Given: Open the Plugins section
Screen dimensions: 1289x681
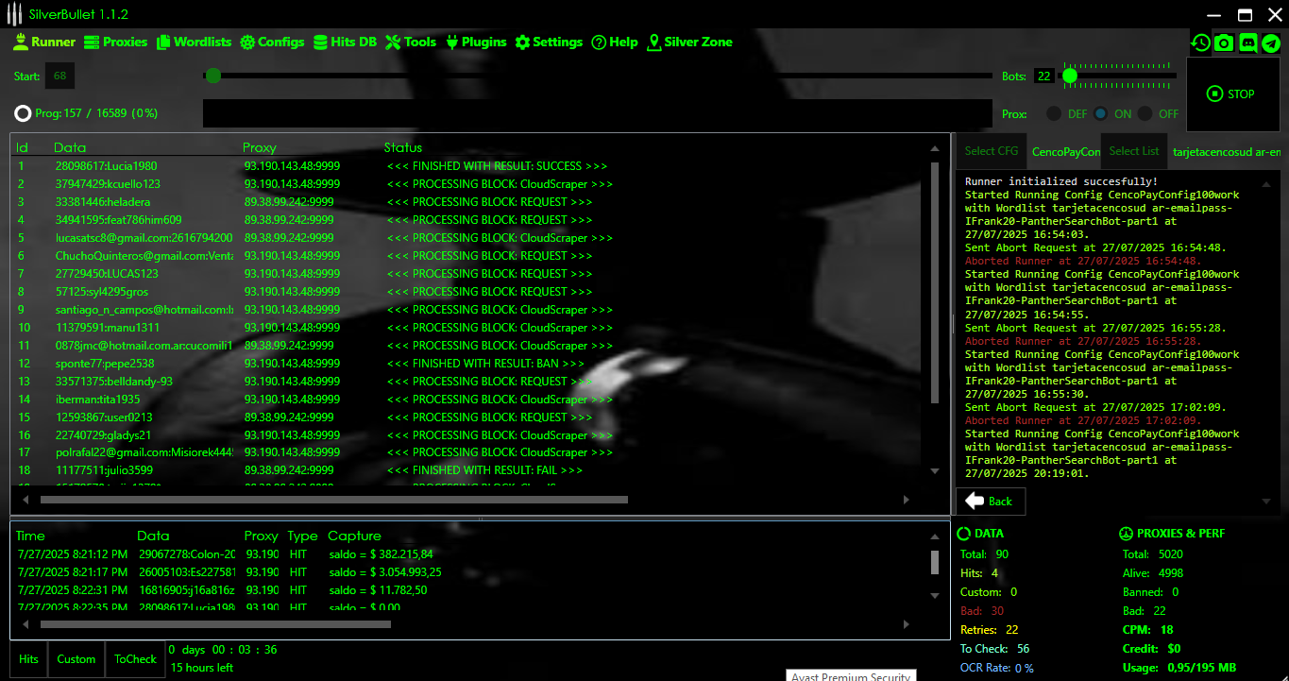Looking at the screenshot, I should 476,42.
